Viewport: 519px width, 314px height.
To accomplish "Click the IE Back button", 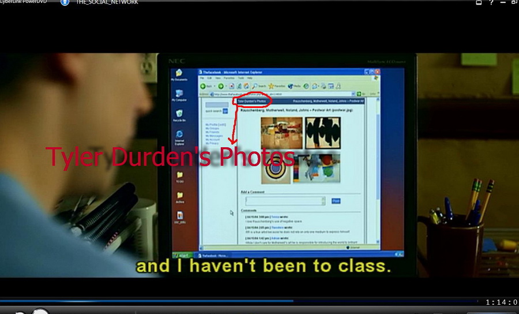I will (205, 86).
